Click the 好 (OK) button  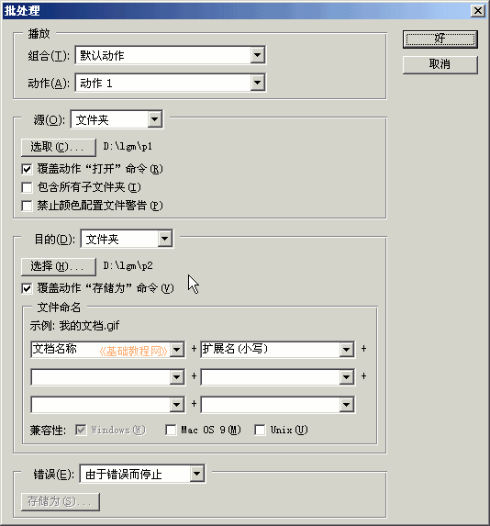(440, 39)
